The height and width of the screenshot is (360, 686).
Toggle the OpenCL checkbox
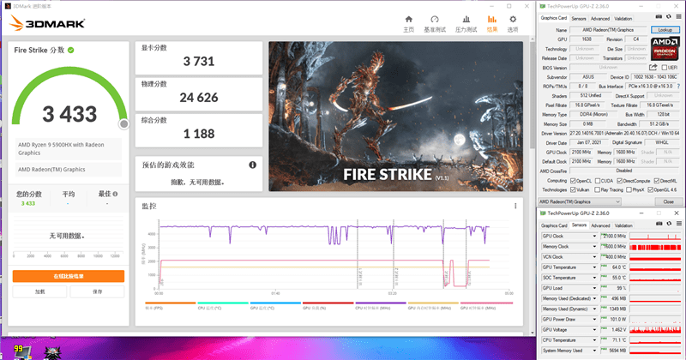573,181
